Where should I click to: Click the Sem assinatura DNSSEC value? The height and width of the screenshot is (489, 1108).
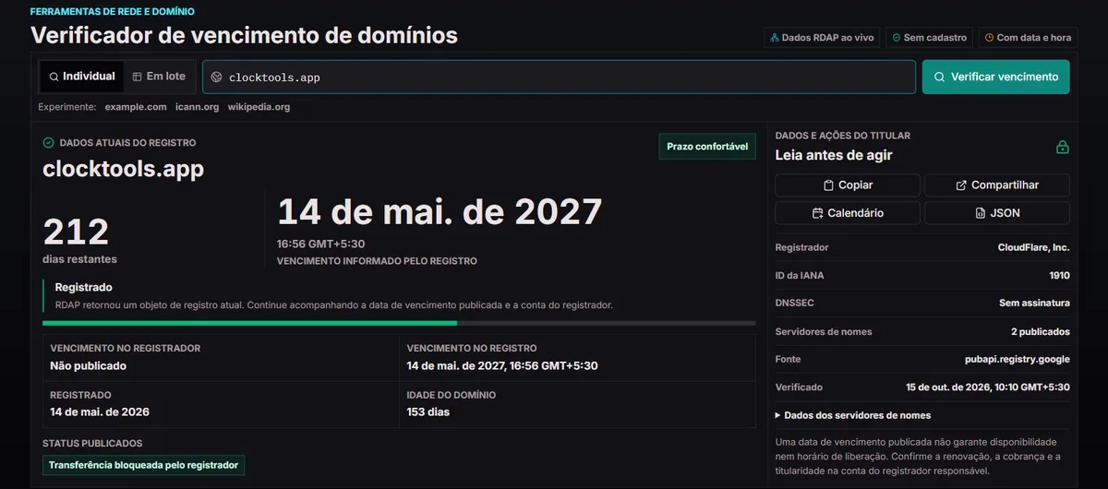point(1034,304)
